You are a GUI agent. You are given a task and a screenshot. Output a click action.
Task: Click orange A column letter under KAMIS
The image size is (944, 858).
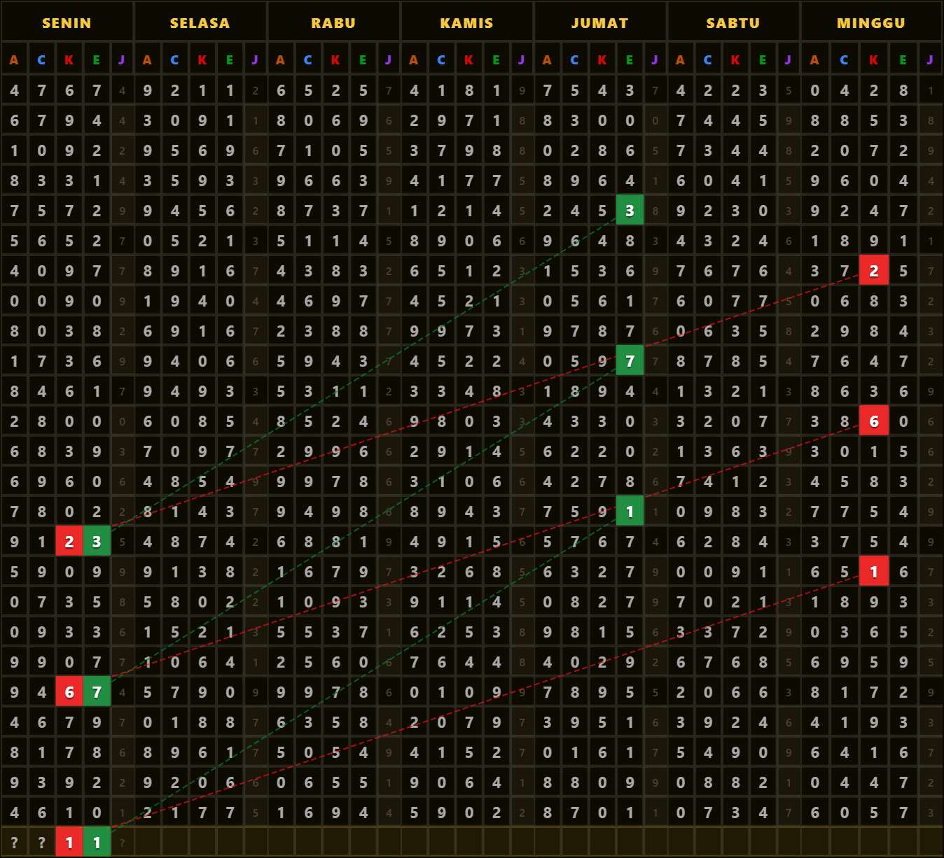(x=414, y=60)
